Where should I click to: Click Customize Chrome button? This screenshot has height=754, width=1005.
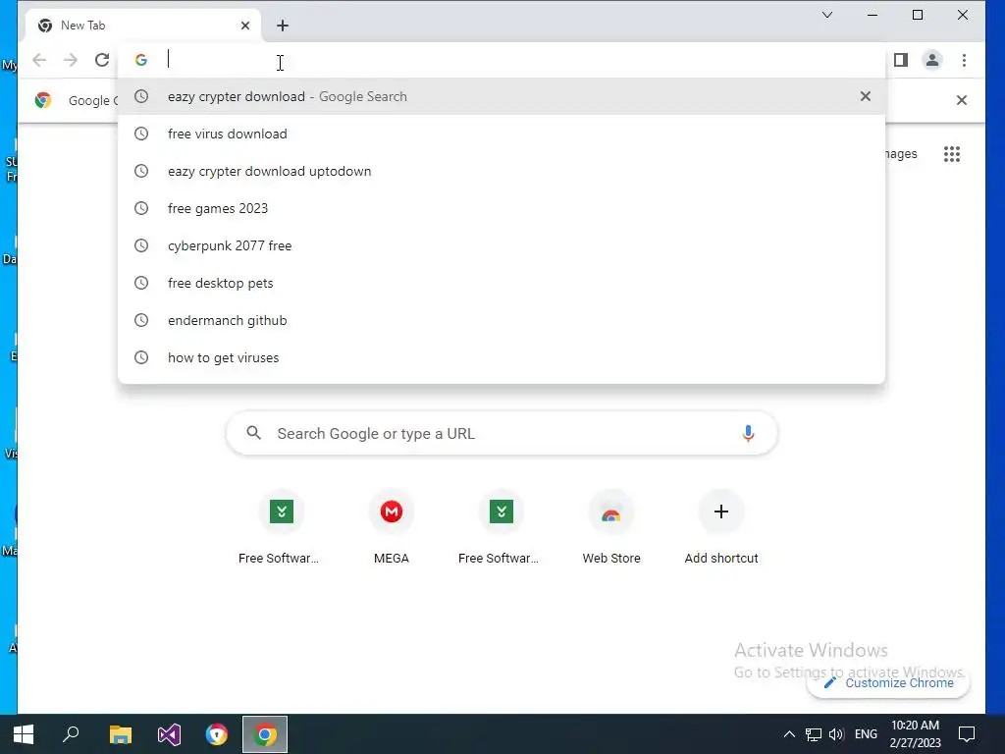pos(888,683)
